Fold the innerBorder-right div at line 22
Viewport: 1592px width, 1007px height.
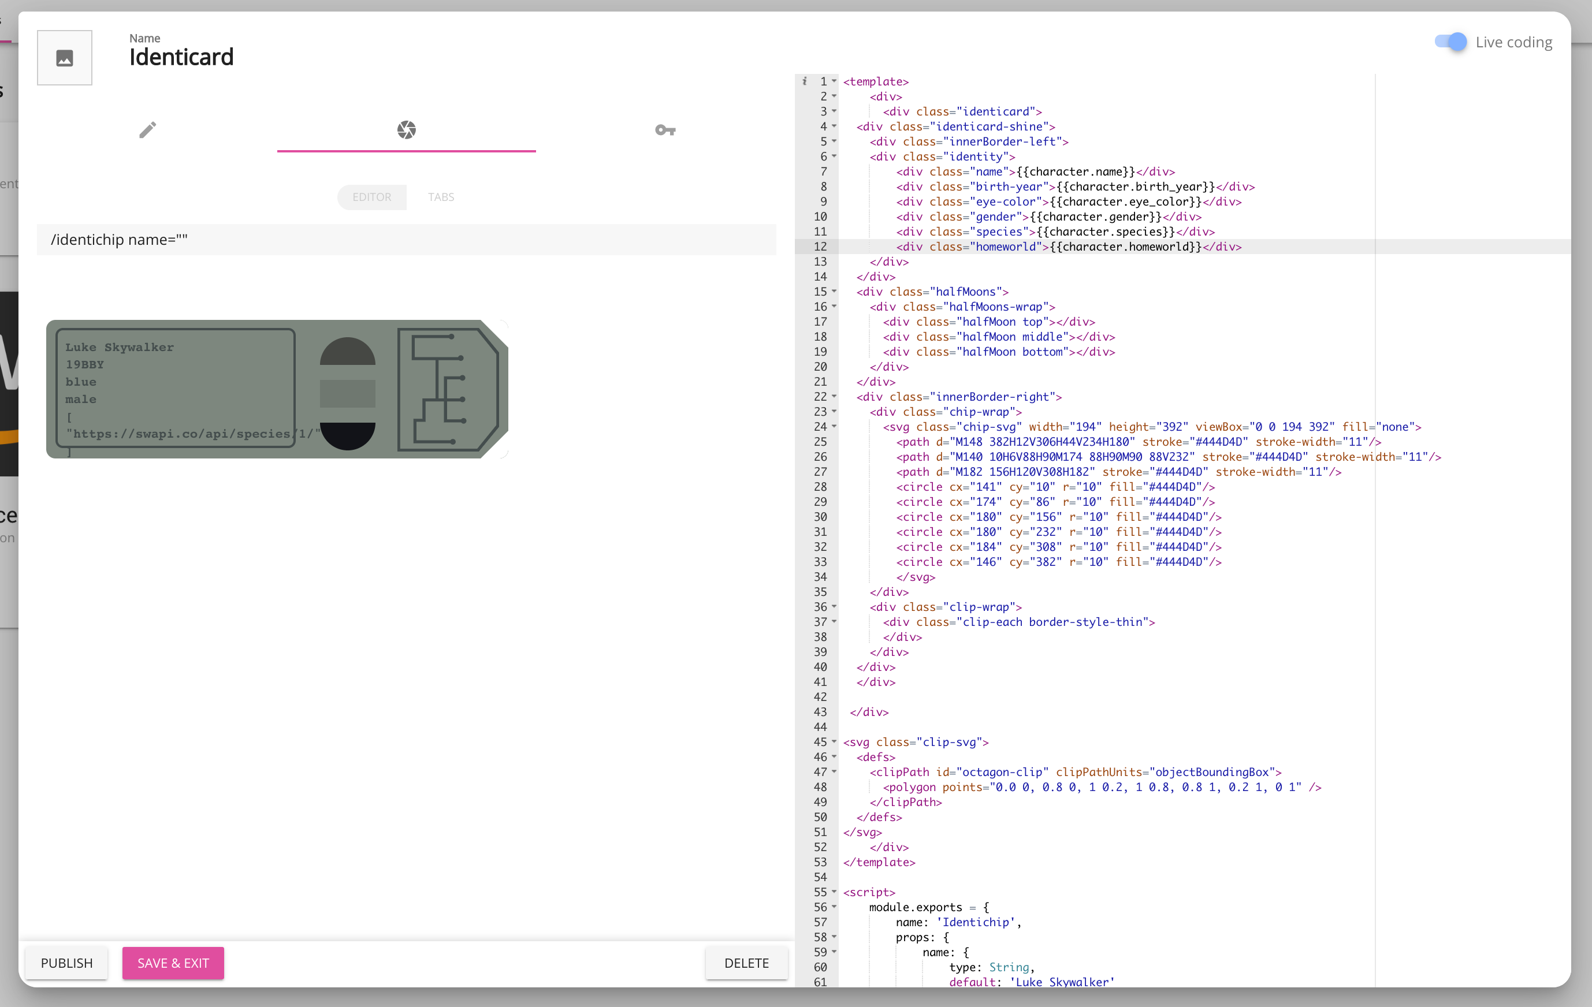pyautogui.click(x=834, y=397)
